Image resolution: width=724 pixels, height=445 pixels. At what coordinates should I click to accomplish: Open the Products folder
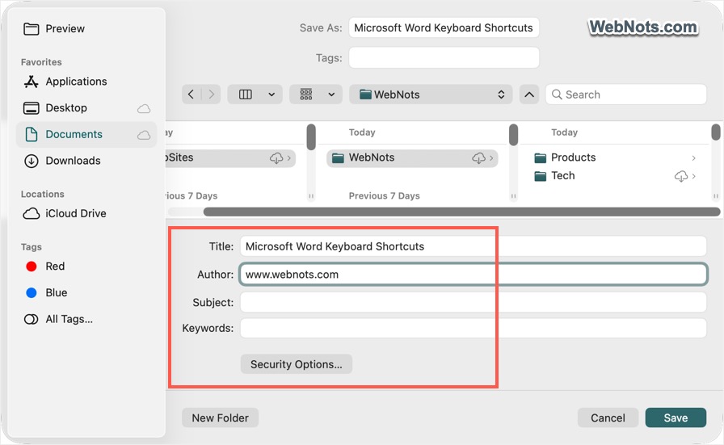coord(573,157)
